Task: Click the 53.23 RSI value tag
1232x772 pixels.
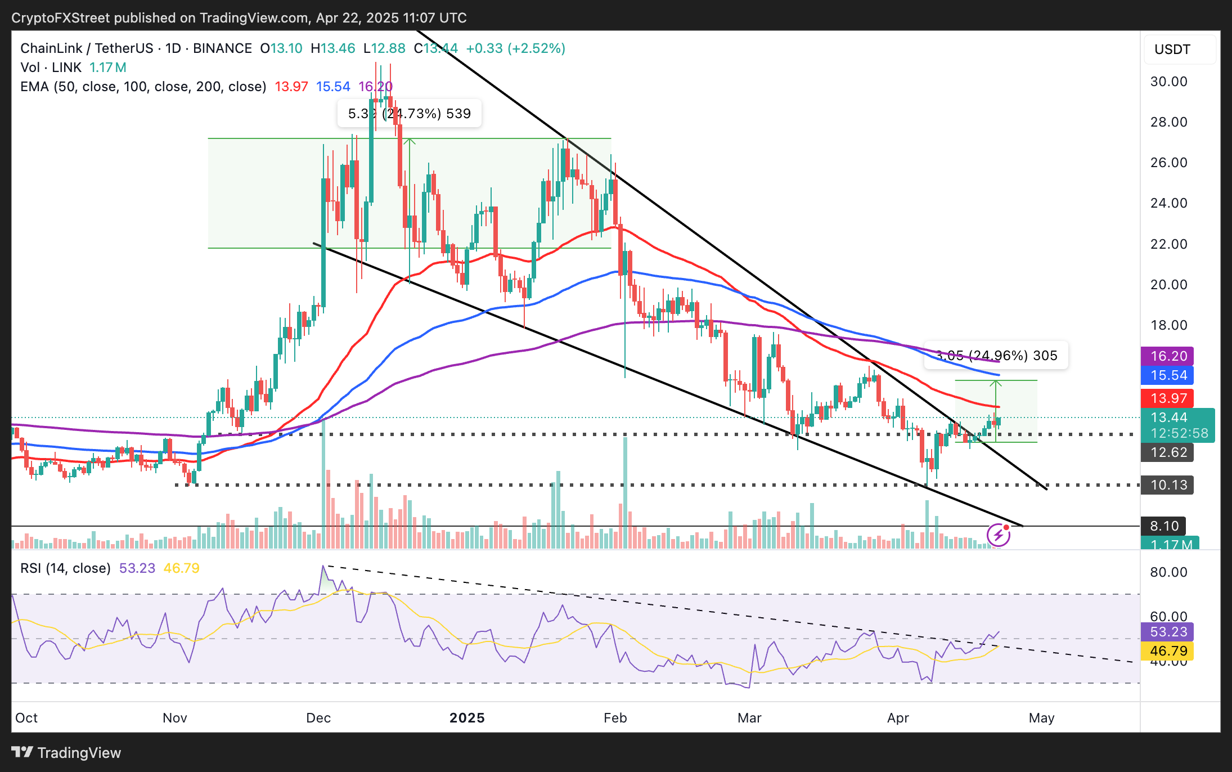Action: [1168, 632]
